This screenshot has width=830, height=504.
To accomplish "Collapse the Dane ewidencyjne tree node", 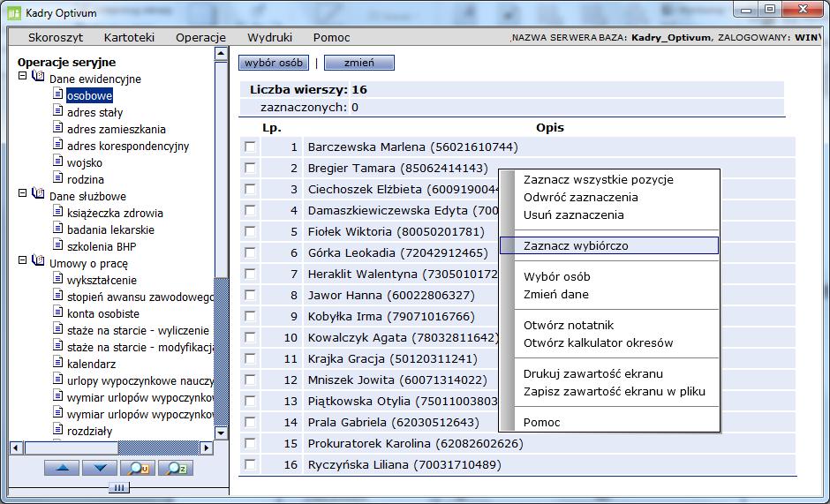I will point(22,76).
